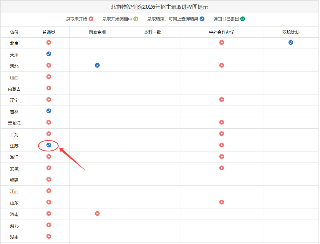The height and width of the screenshot is (244, 320).
Task: Click the 黑龙江 中外合作办学 red icon
Action: tap(222, 122)
